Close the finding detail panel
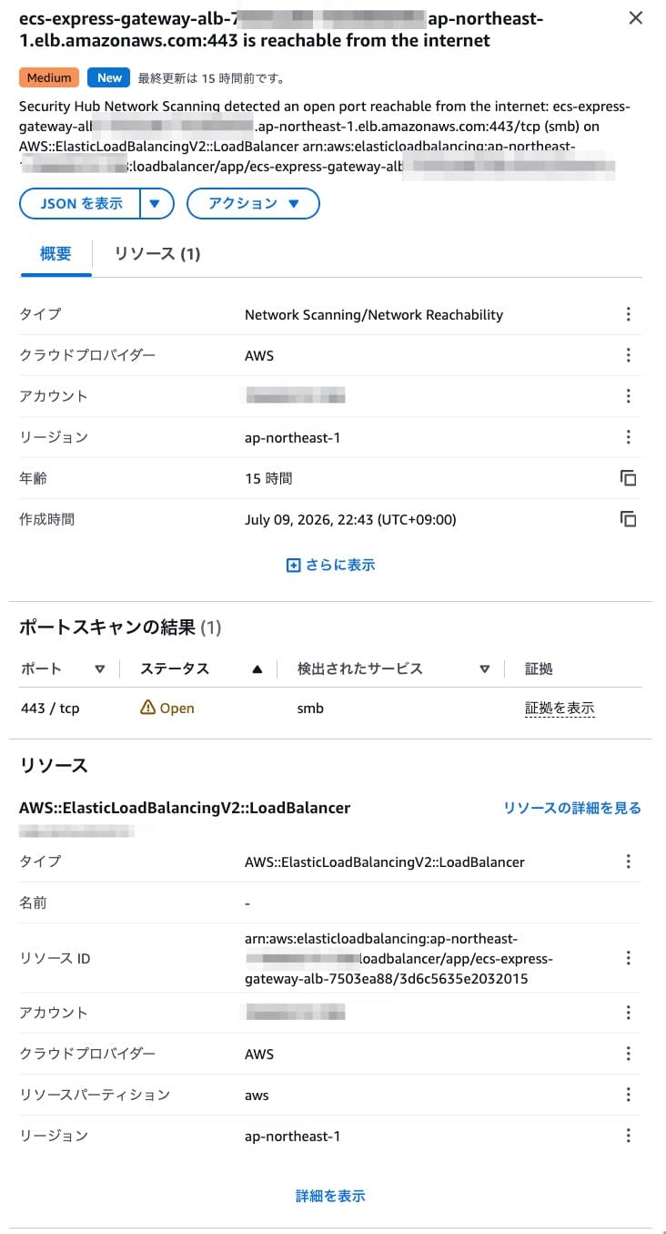Screen dimensions: 666x1234 coord(635,18)
